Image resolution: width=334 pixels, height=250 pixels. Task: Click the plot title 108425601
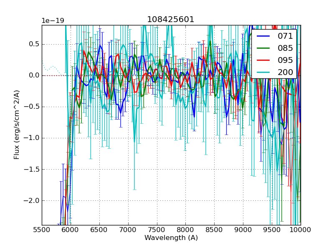pos(171,20)
